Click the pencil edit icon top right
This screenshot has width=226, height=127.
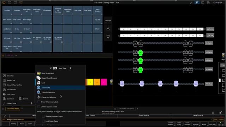191,2
